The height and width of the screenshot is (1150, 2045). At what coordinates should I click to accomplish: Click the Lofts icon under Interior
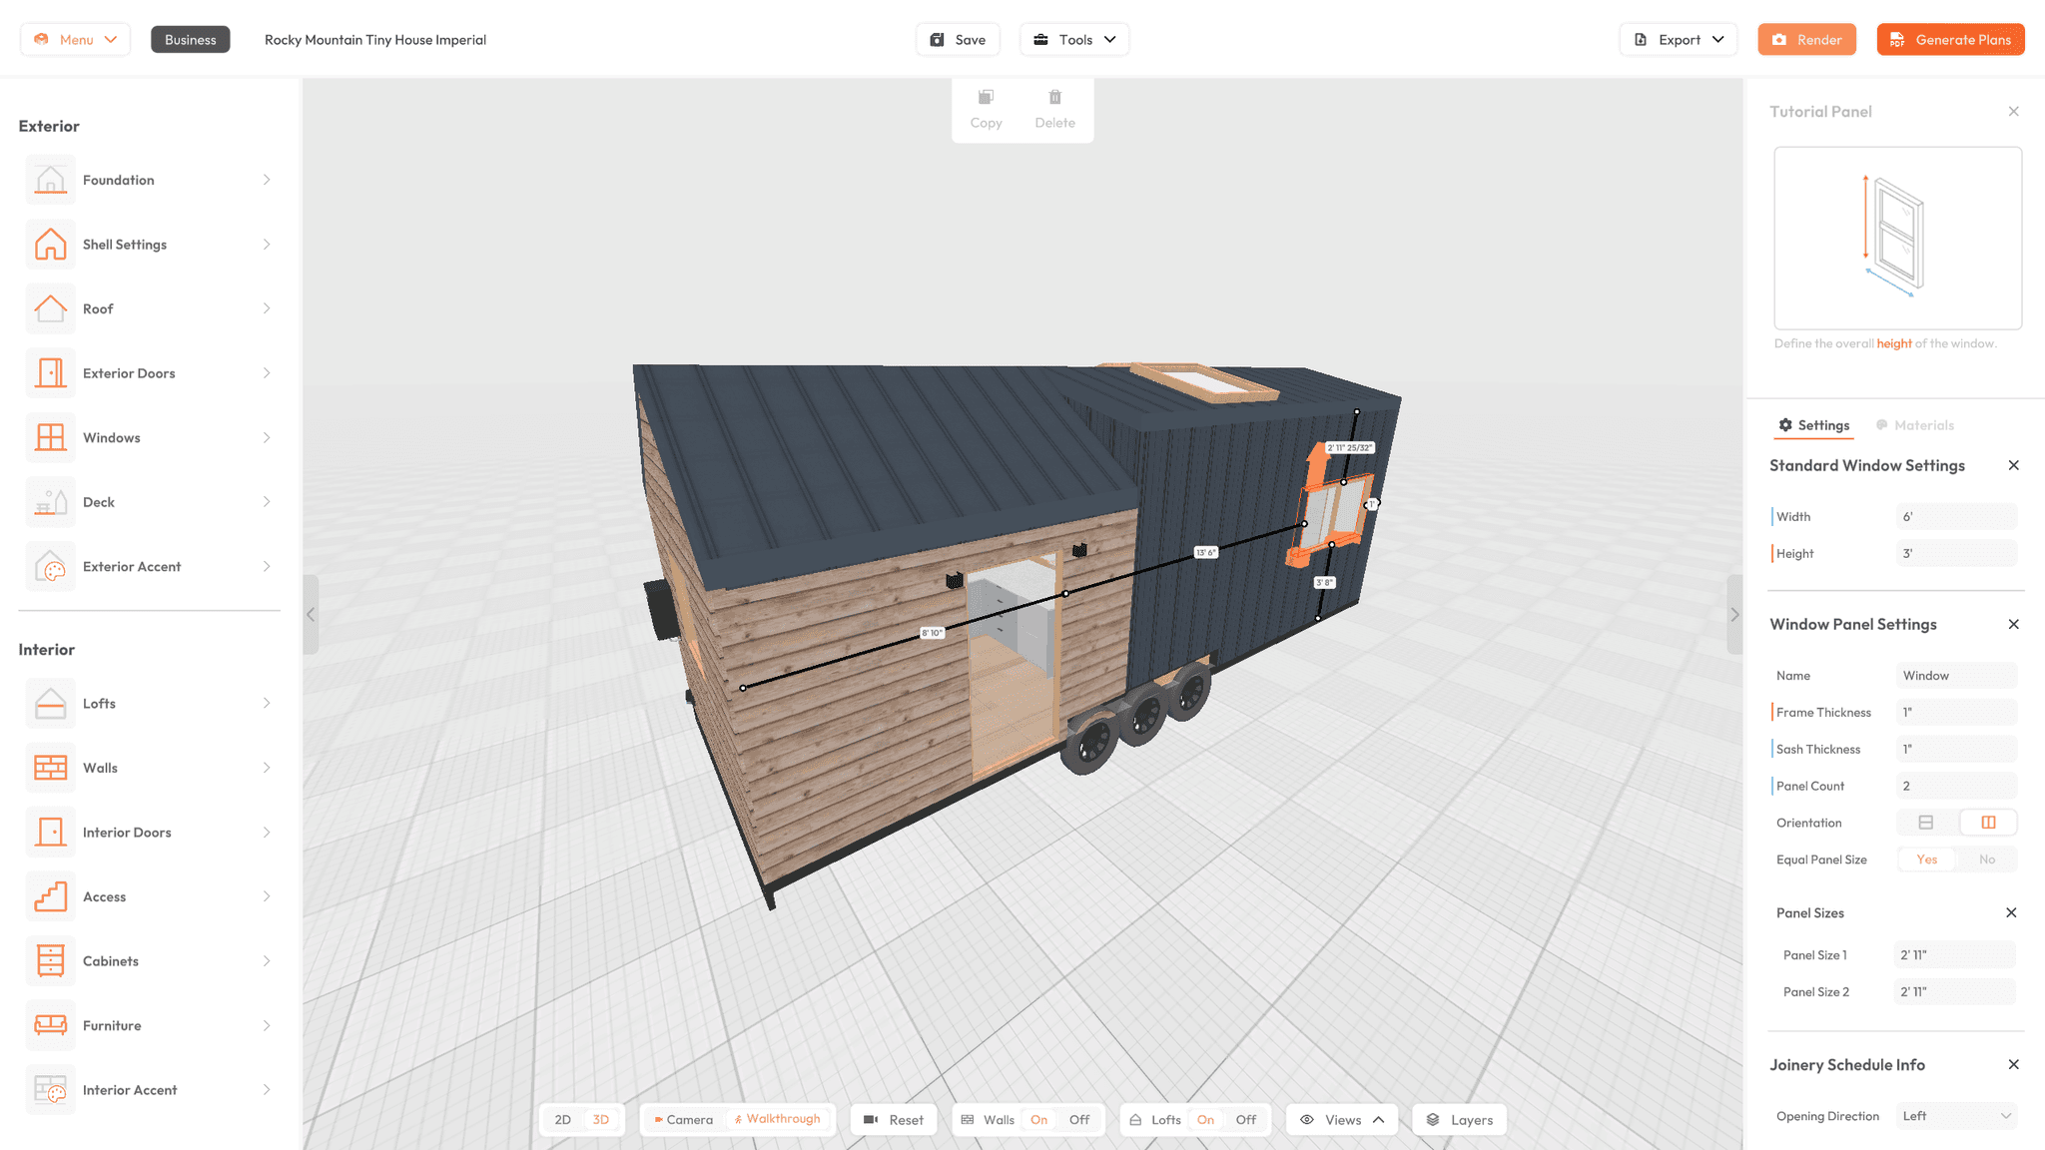(x=50, y=703)
